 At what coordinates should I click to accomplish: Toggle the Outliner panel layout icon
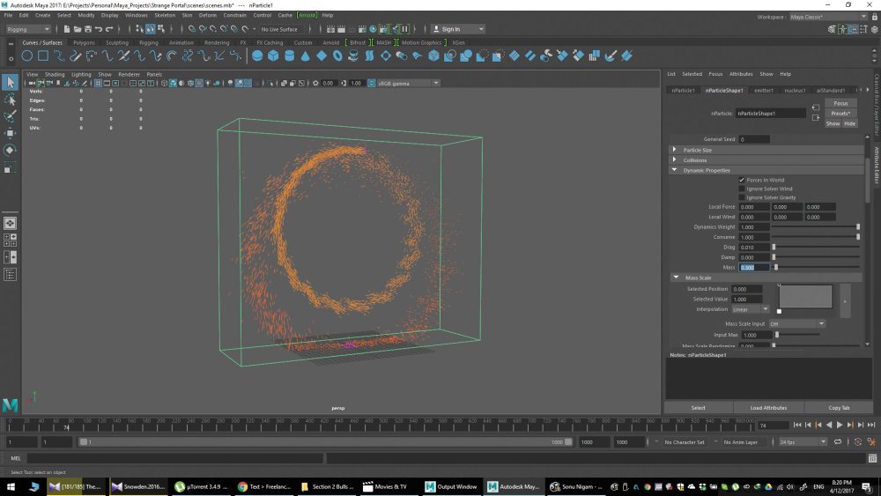(10, 275)
